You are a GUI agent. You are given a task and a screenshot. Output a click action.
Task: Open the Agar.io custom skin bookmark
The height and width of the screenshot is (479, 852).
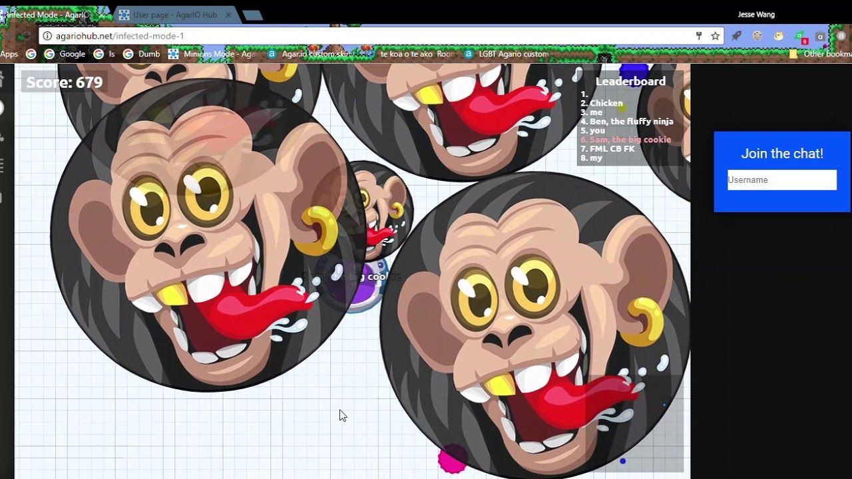(310, 54)
